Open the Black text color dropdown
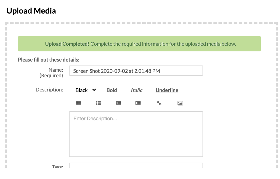The image size is (280, 179). point(86,90)
